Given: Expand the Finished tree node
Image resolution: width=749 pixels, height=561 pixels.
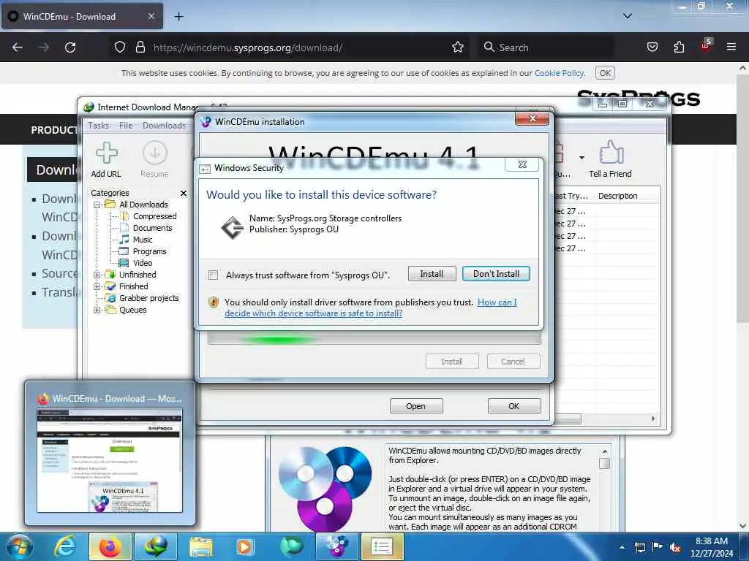Looking at the screenshot, I should tap(97, 286).
